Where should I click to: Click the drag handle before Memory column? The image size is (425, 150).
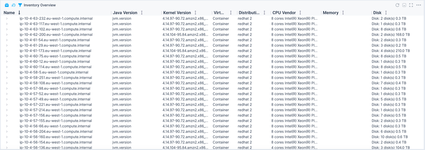[321, 13]
